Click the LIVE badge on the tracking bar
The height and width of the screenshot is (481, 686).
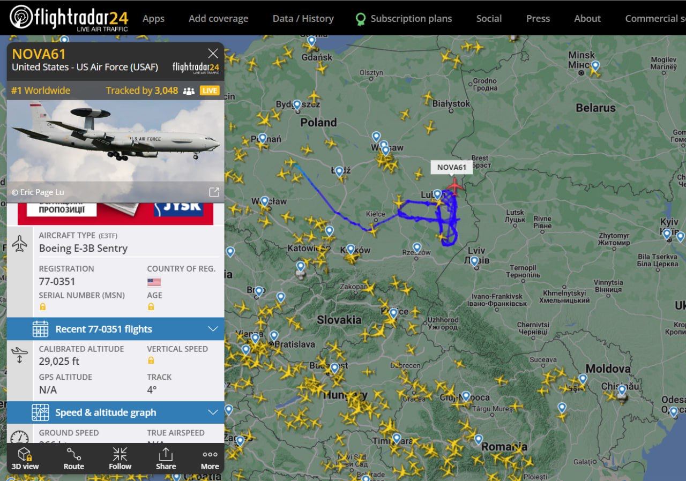210,91
